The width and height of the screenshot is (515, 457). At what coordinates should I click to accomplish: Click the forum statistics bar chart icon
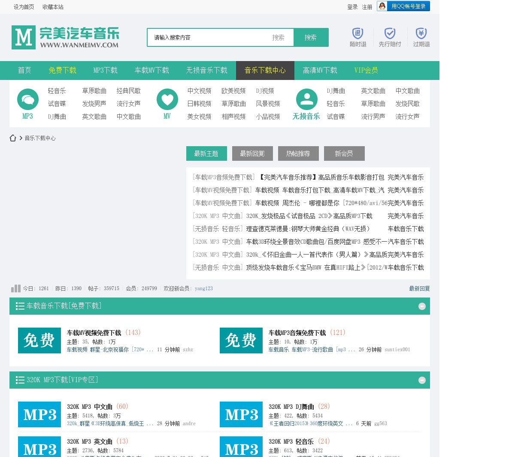(x=16, y=288)
